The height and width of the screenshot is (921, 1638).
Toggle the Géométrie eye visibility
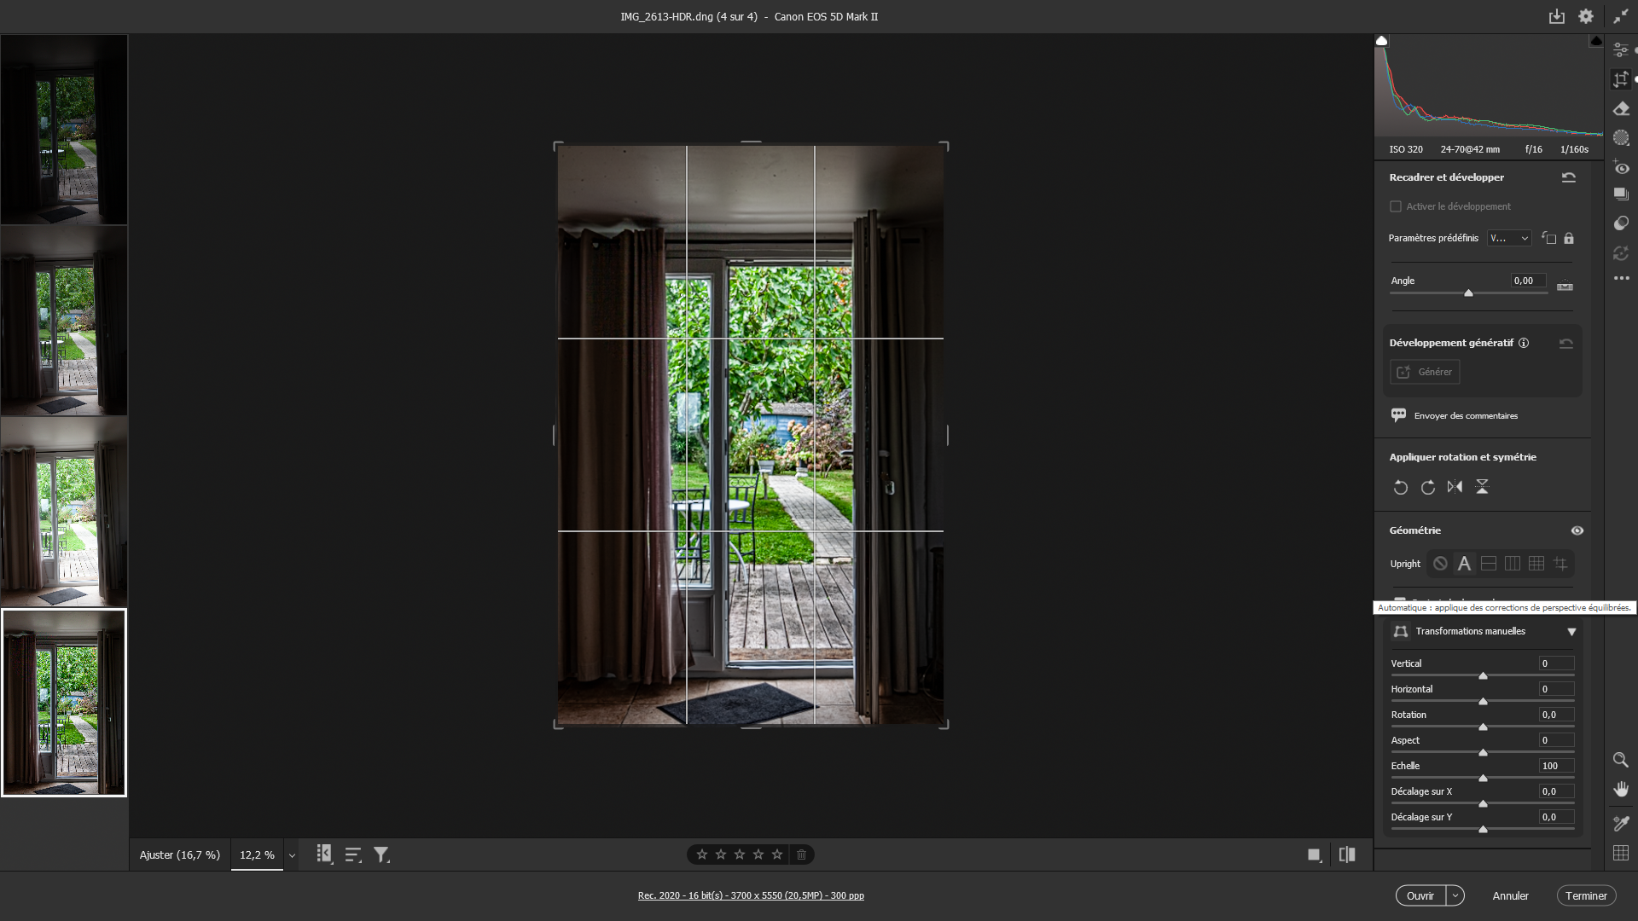click(x=1577, y=530)
